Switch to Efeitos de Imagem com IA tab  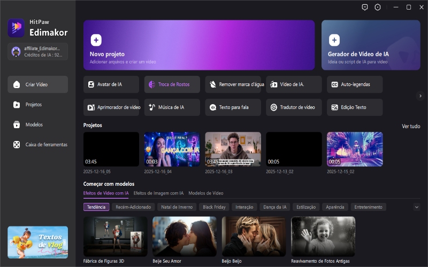[x=158, y=193]
